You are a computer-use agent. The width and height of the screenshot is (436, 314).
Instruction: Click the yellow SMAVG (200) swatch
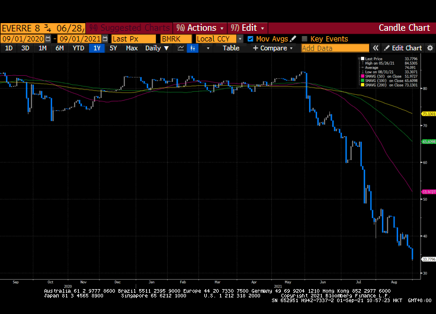pyautogui.click(x=363, y=85)
